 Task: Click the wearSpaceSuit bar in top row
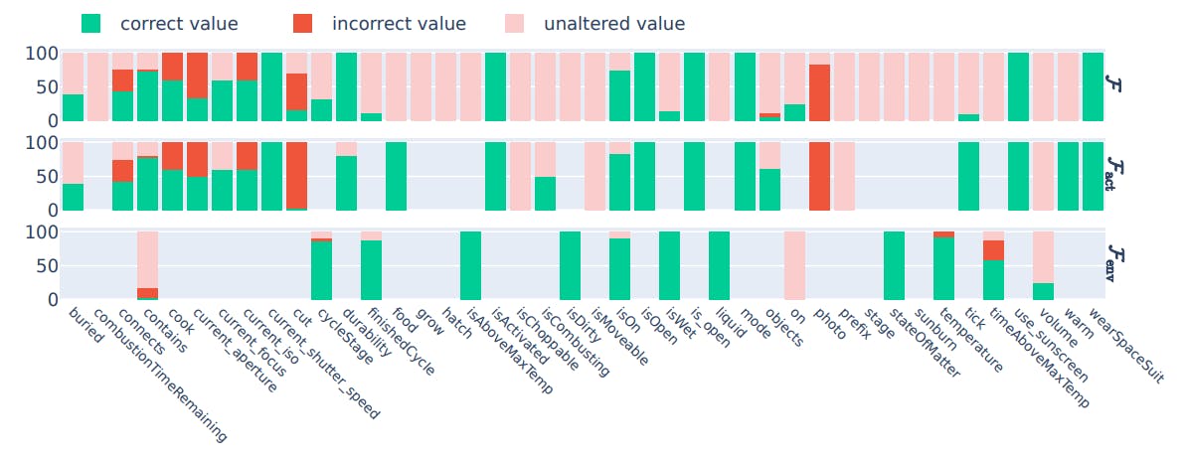(1093, 86)
